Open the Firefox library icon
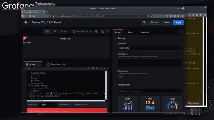Image resolution: width=214 pixels, height=120 pixels. [x=171, y=16]
